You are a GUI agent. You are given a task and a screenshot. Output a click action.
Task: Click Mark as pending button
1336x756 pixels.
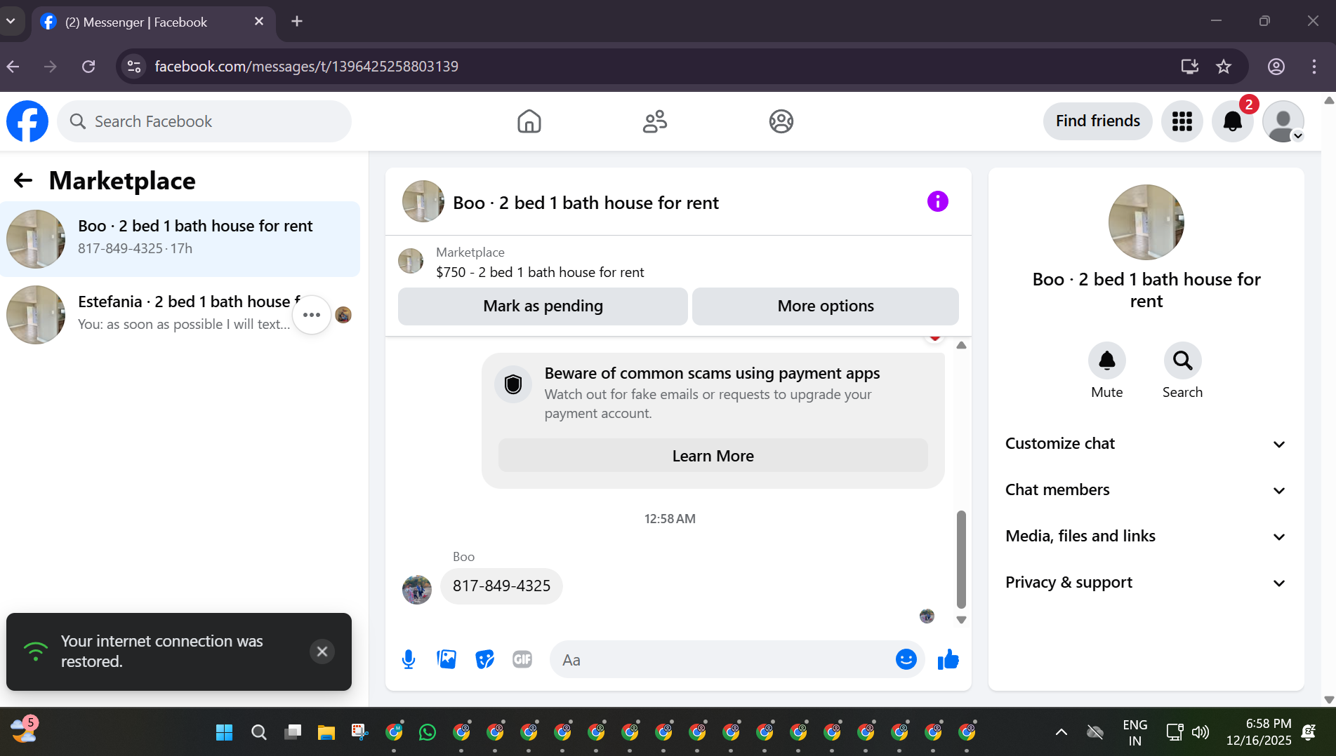pos(543,306)
